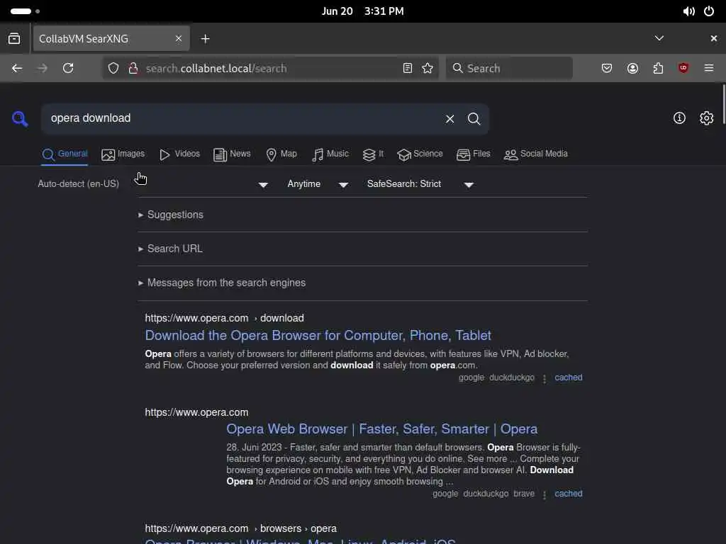
Task: Open options dots on first opera.com result
Action: (x=544, y=378)
